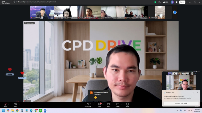This screenshot has width=202, height=113.
Task: Dismiss the chat message popup
Action: click(110, 91)
